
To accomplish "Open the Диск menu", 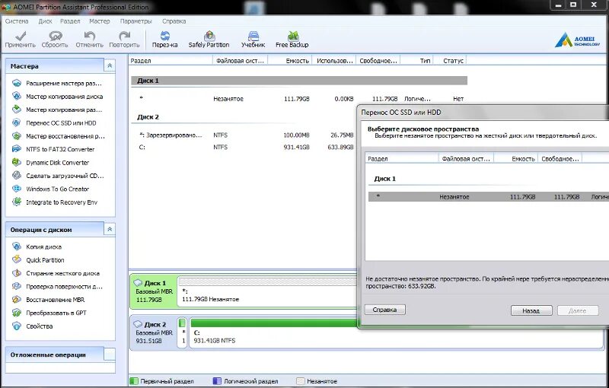I will [x=45, y=21].
